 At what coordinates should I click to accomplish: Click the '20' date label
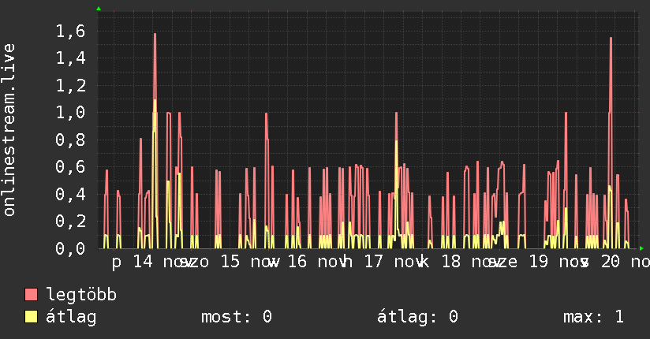pyautogui.click(x=611, y=262)
